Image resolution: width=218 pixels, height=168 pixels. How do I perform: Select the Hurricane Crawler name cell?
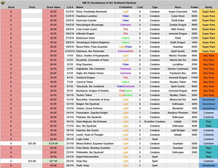(95, 20)
